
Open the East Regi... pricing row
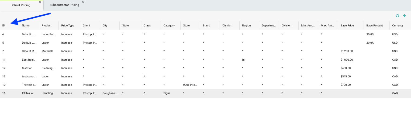29,60
